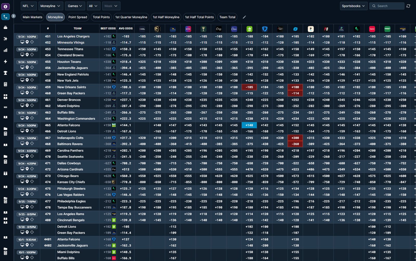
Task: Switch to Total Points tab
Action: click(x=101, y=17)
